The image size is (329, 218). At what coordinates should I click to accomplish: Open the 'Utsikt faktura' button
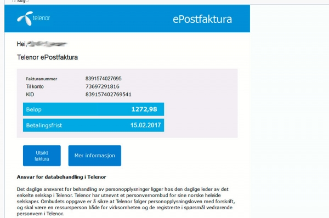tap(42, 156)
